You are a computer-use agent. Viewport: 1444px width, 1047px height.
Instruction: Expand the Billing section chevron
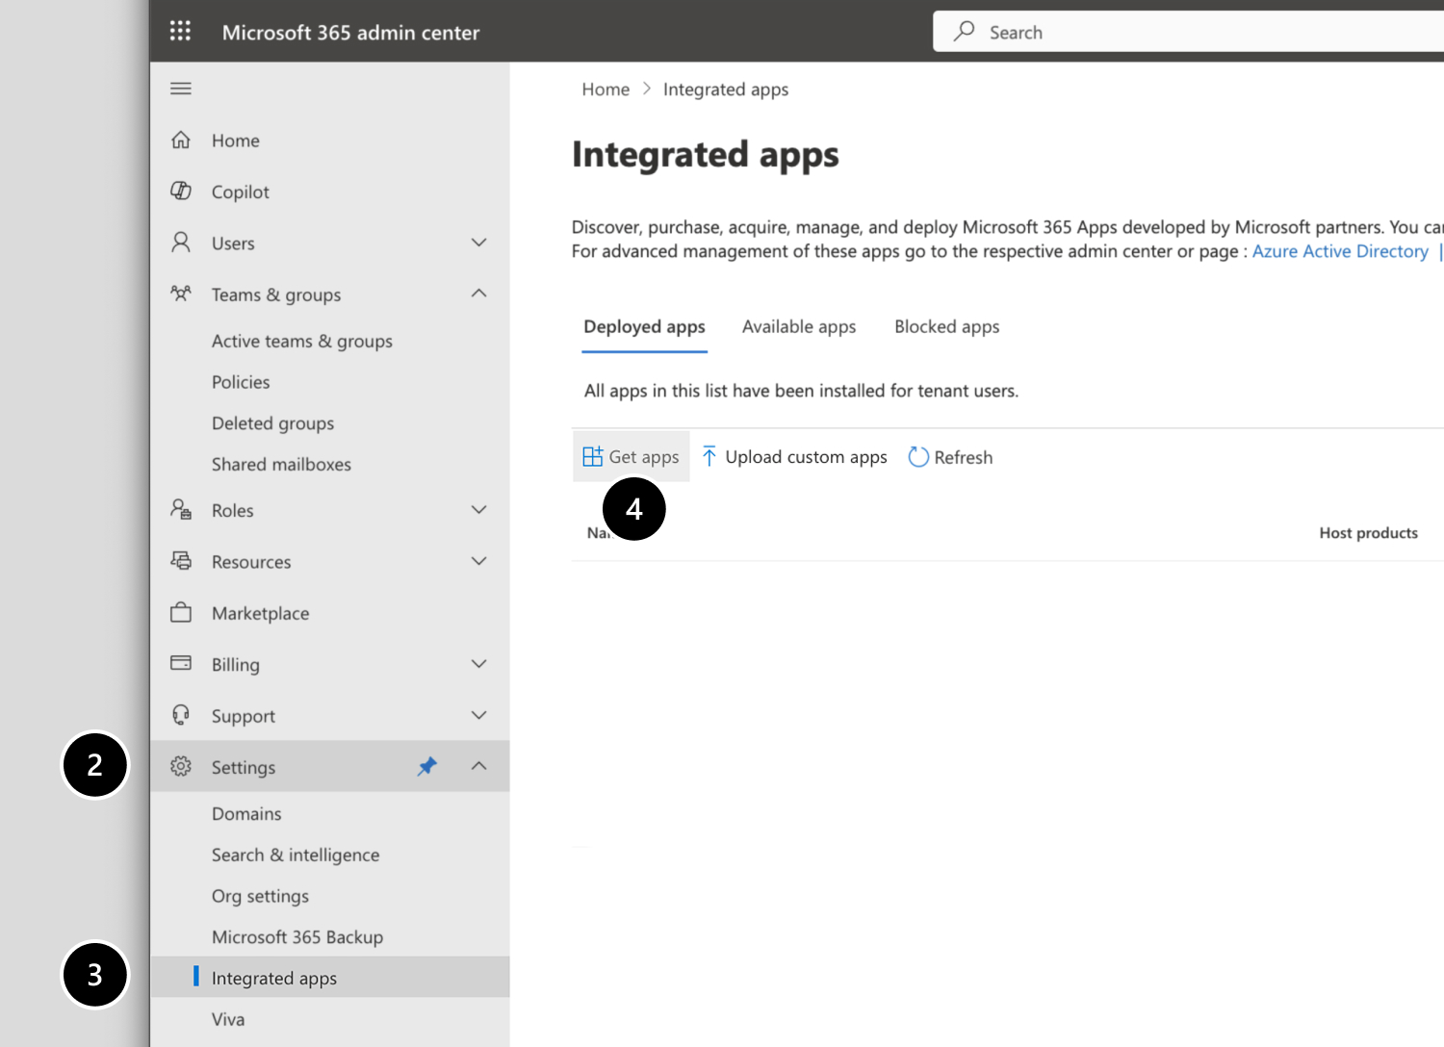pos(478,663)
